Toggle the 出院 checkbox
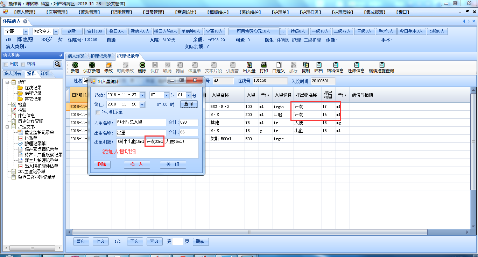478x257 pixels. [x=6, y=64]
